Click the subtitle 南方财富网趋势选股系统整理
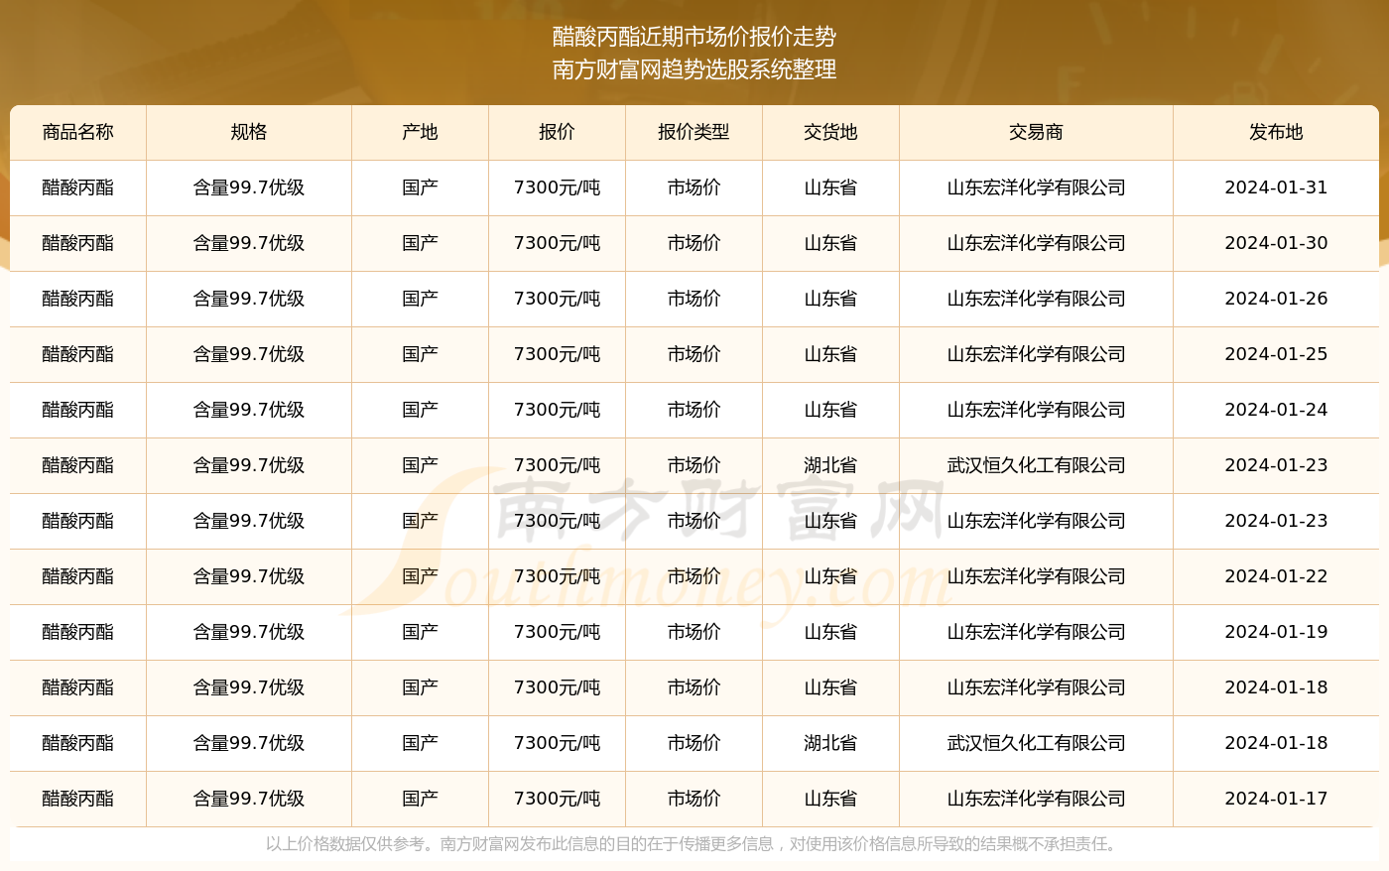1389x871 pixels. tap(694, 69)
